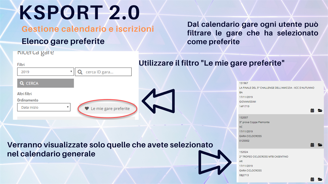Open the Data Inizio ordering dropdown
The height and width of the screenshot is (184, 328).
click(44, 107)
